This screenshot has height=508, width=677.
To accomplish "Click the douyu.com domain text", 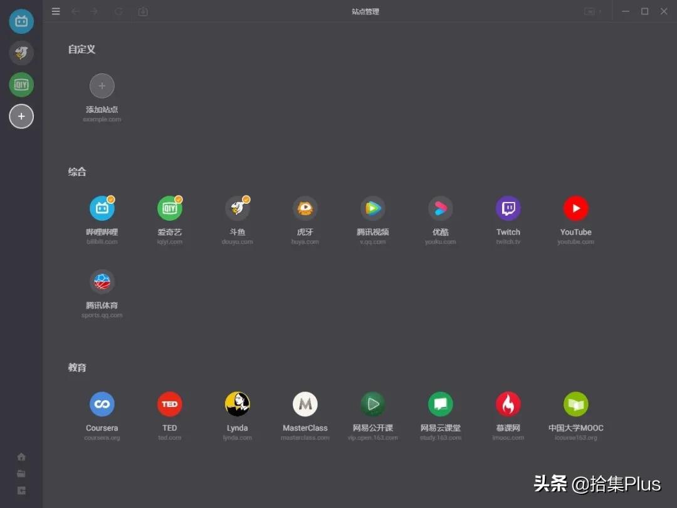I will [238, 242].
